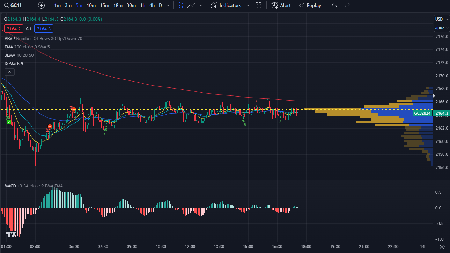Screen dimensions: 450x253
Task: Select the MACD indicator legend
Action: click(34, 186)
